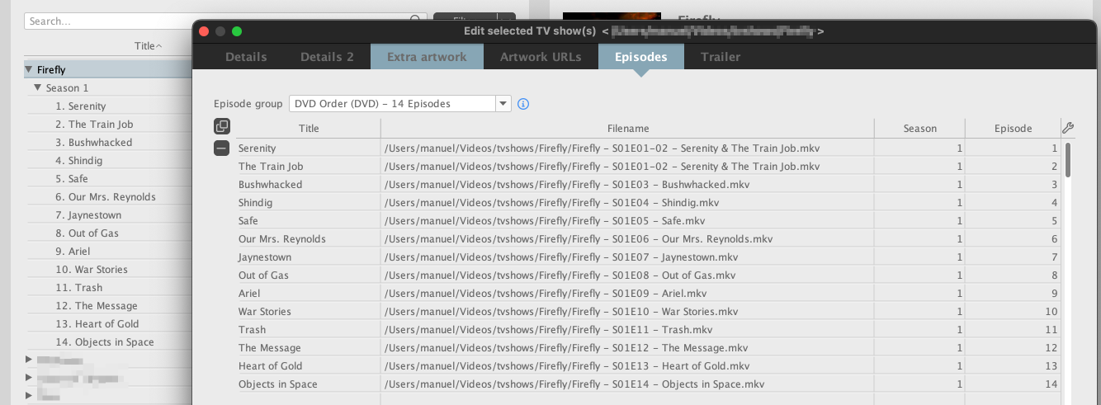This screenshot has width=1101, height=405.
Task: Click the S01E03 - Bushwhacked.mkv filename cell
Action: (x=628, y=185)
